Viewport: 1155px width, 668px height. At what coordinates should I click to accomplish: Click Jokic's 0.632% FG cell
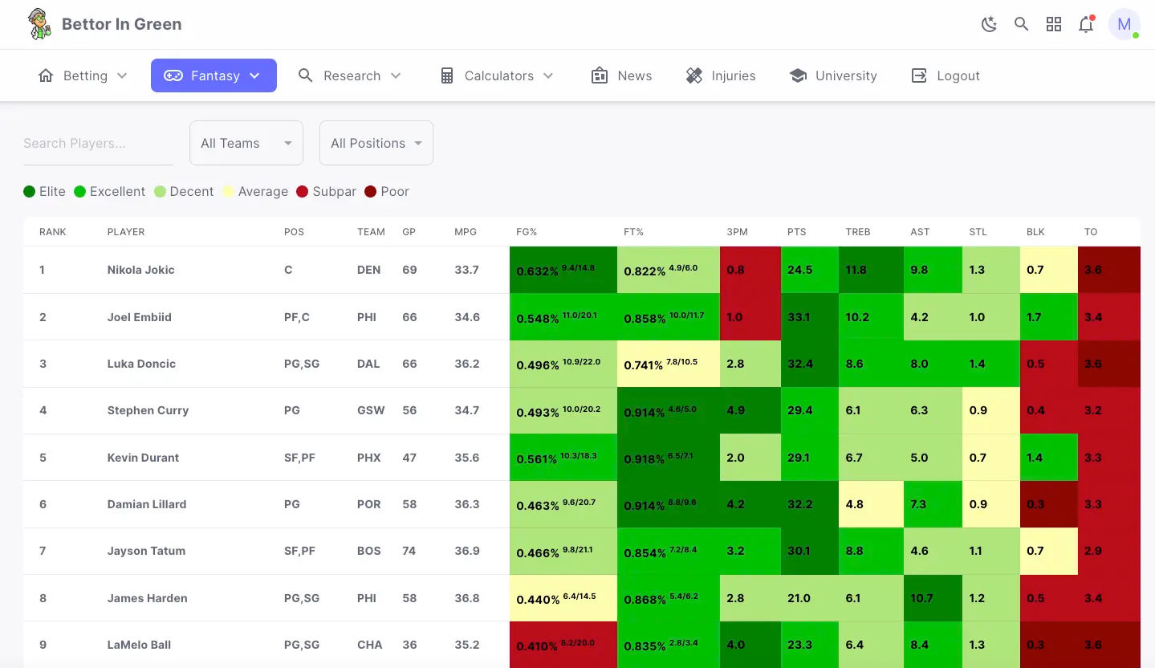click(x=563, y=270)
